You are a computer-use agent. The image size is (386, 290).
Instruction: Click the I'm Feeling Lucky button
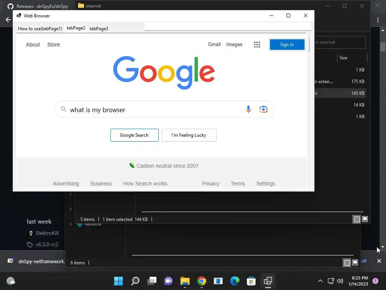tap(189, 135)
